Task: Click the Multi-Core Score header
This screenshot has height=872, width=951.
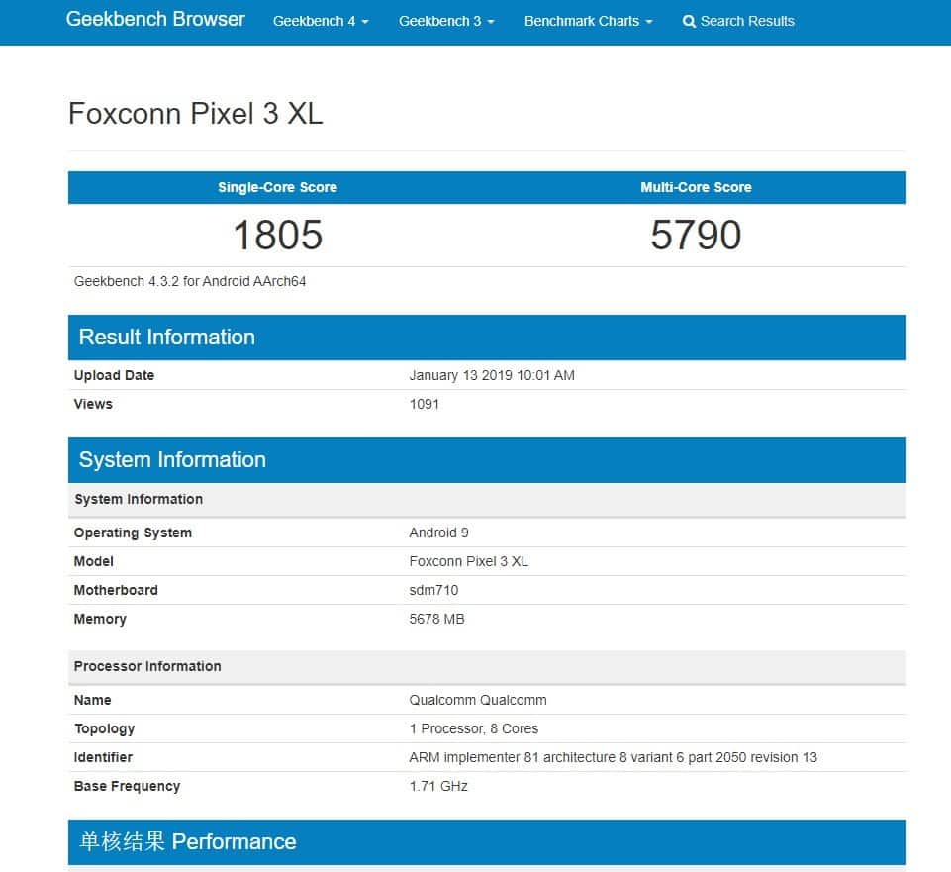Action: pyautogui.click(x=697, y=187)
